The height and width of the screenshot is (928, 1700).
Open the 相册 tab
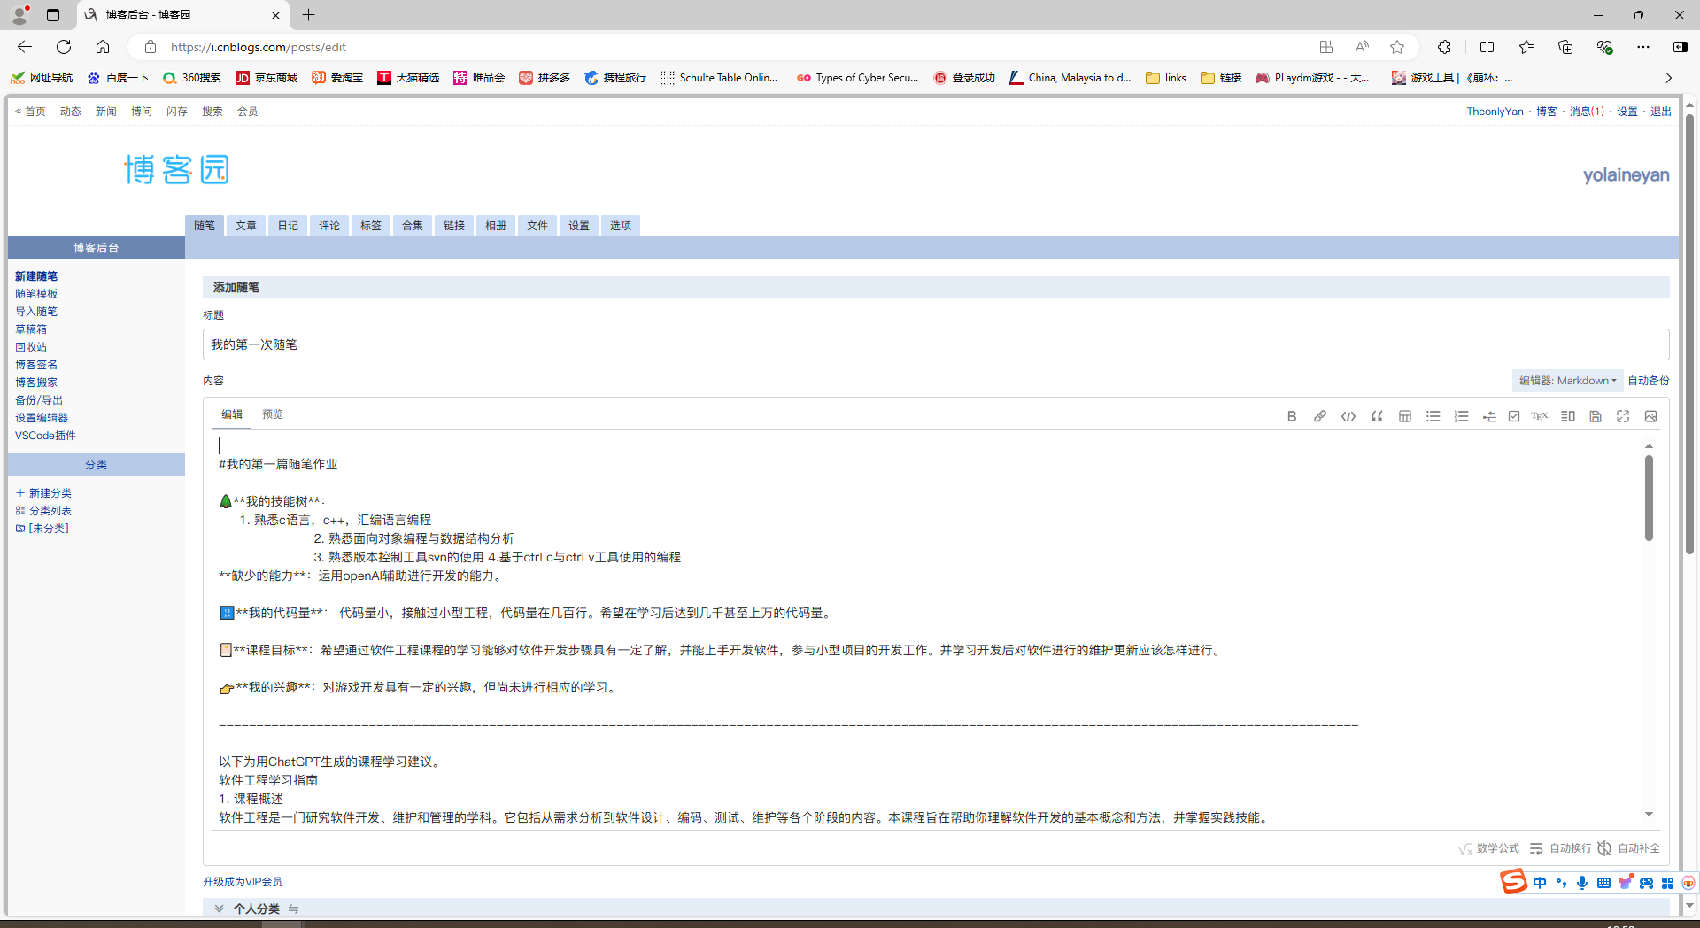pos(496,226)
